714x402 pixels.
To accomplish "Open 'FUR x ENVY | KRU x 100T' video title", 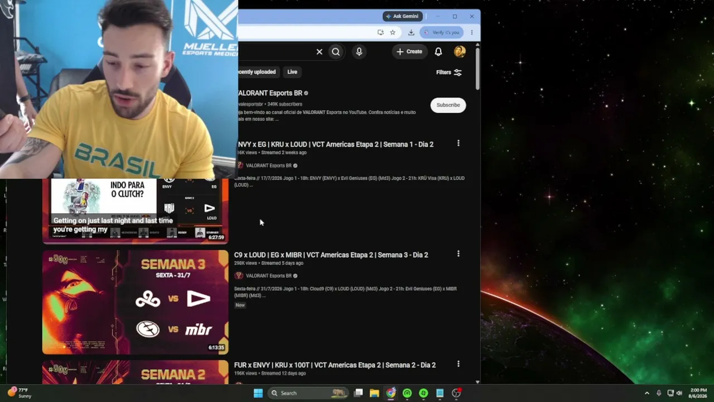I will coord(335,365).
